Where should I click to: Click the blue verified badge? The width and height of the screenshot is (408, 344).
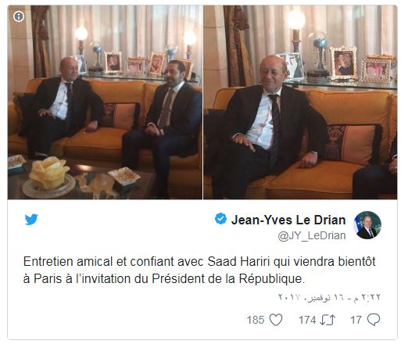(220, 218)
